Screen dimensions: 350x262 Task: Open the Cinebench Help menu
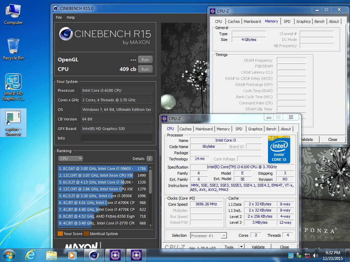(70, 17)
